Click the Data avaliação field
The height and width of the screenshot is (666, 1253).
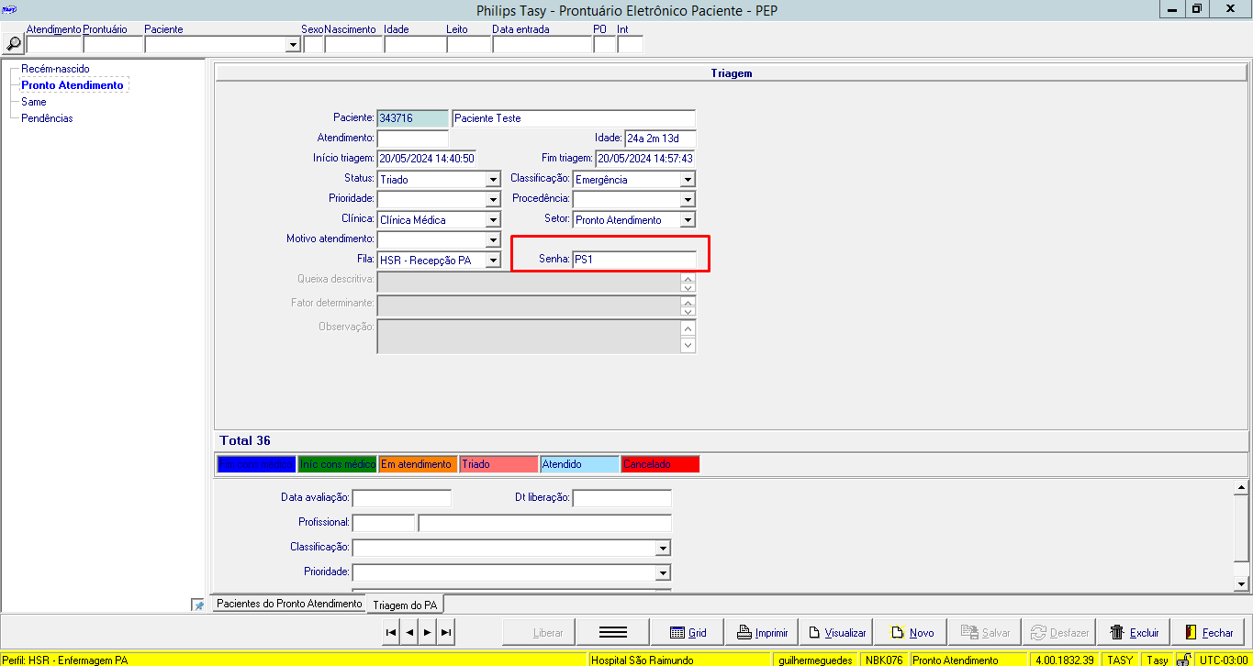(402, 498)
